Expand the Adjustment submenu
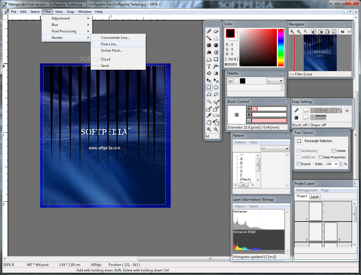This screenshot has width=361, height=275. 67,18
